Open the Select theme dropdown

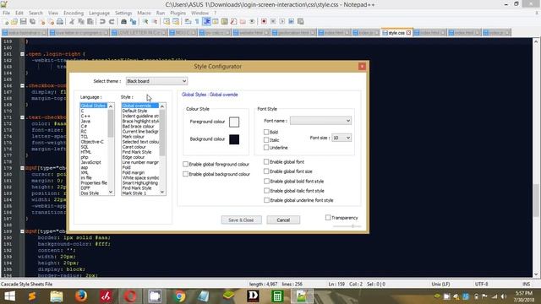click(x=156, y=81)
